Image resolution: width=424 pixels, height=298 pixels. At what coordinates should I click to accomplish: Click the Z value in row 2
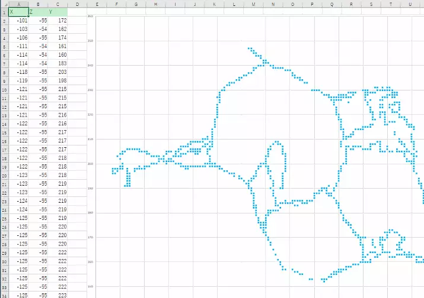coord(38,21)
